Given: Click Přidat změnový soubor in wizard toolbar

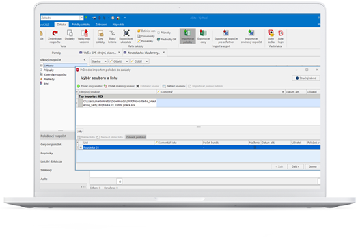Looking at the screenshot, I should [x=119, y=86].
